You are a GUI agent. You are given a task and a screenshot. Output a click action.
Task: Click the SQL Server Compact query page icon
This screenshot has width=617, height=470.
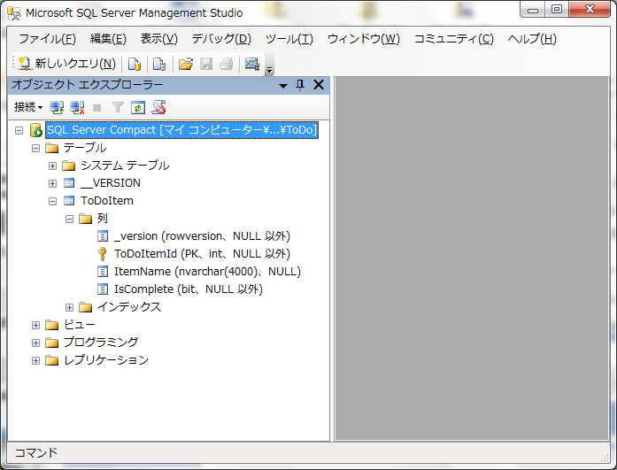159,64
